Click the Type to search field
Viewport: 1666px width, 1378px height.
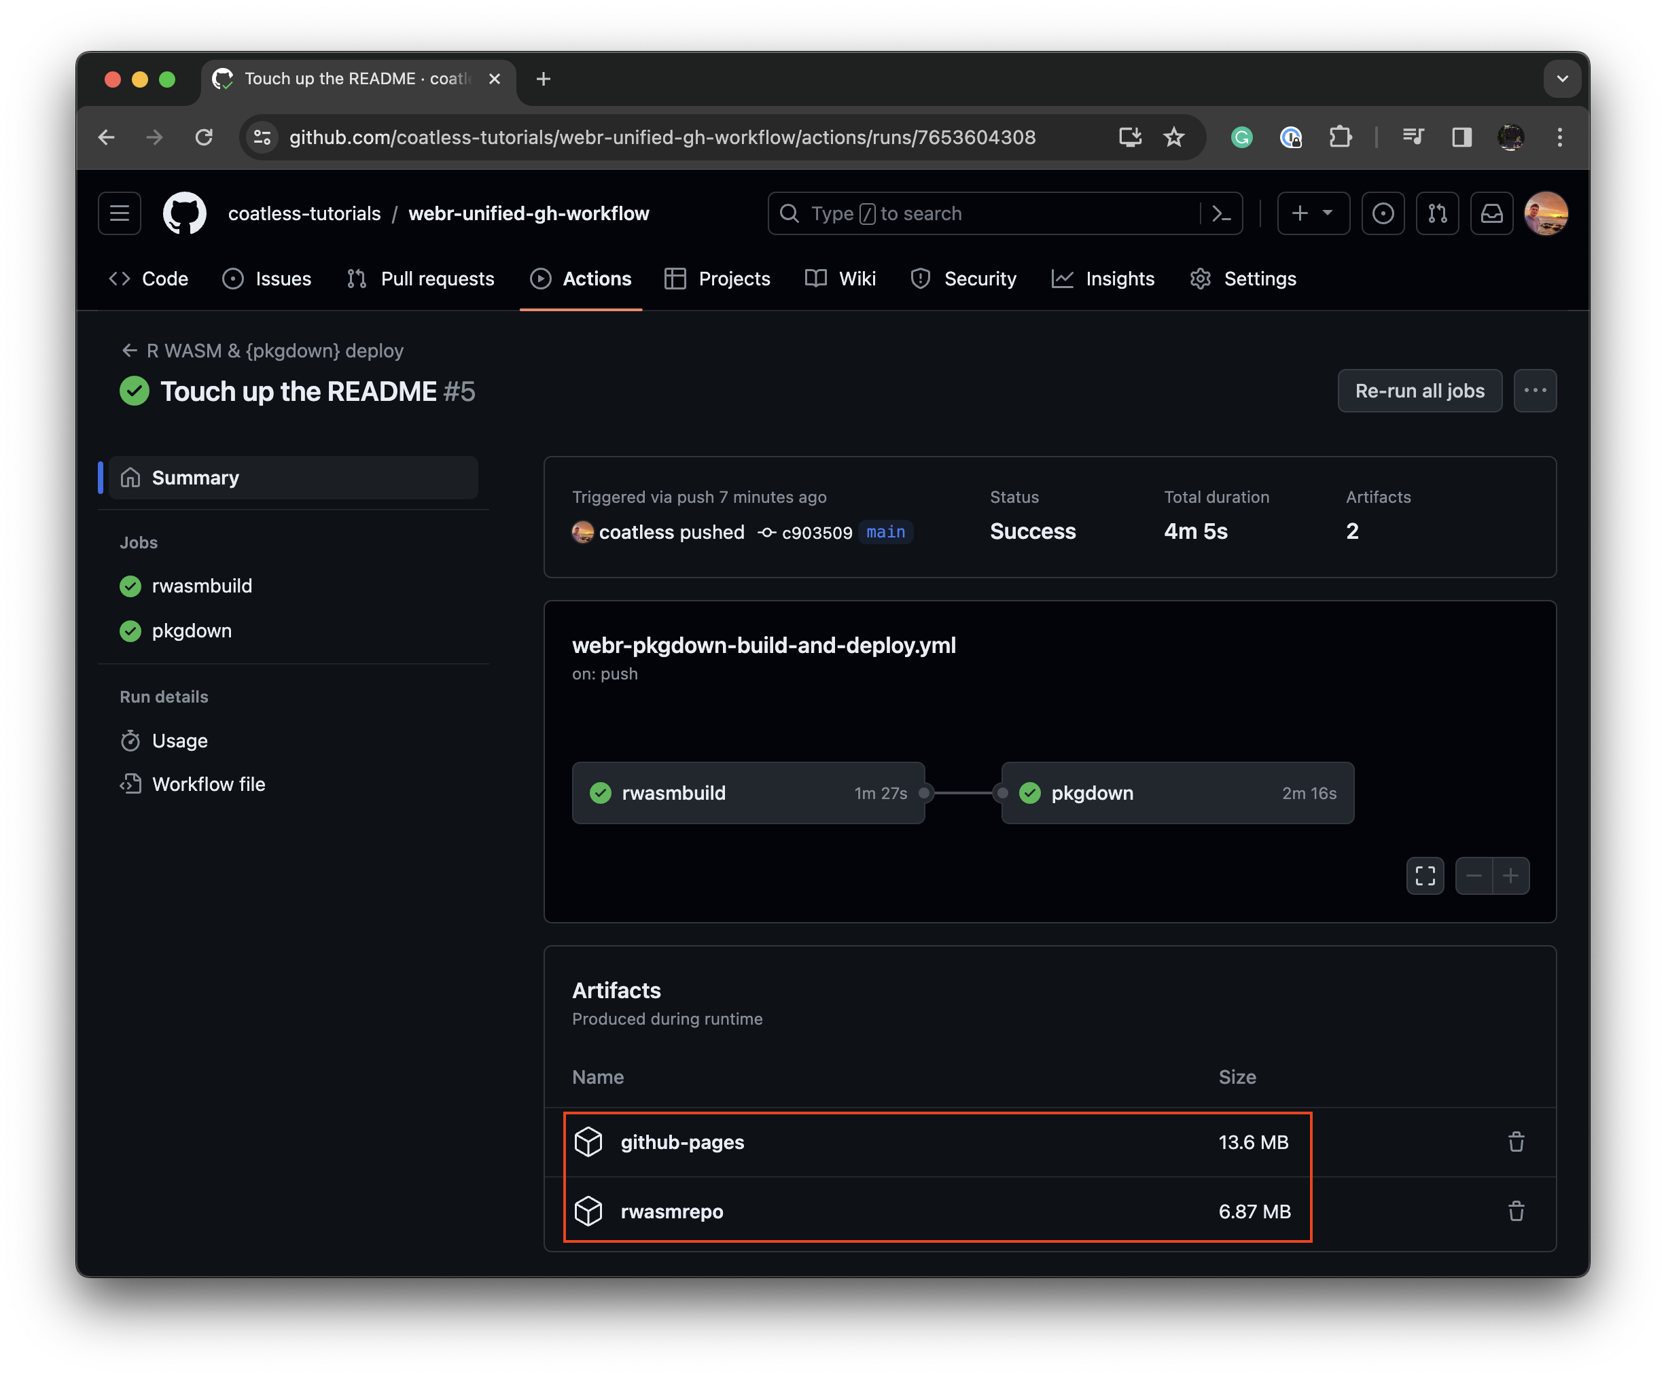point(984,213)
